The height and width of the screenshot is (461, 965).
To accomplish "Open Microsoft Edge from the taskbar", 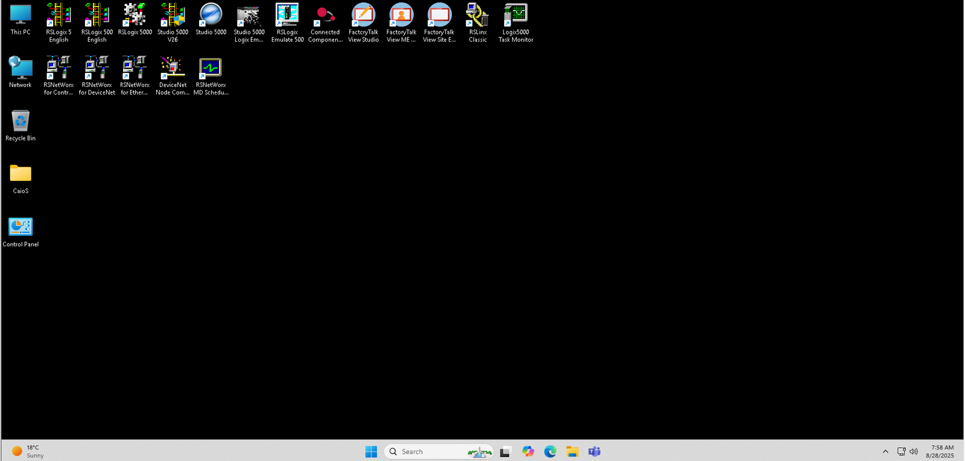I will tap(550, 451).
